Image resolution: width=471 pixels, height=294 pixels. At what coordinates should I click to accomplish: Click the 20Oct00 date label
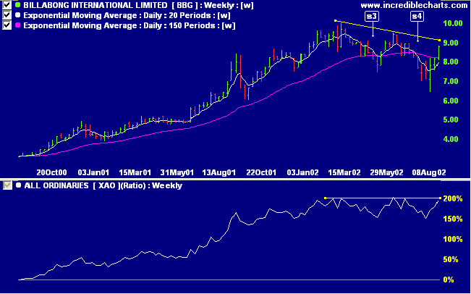pos(51,172)
